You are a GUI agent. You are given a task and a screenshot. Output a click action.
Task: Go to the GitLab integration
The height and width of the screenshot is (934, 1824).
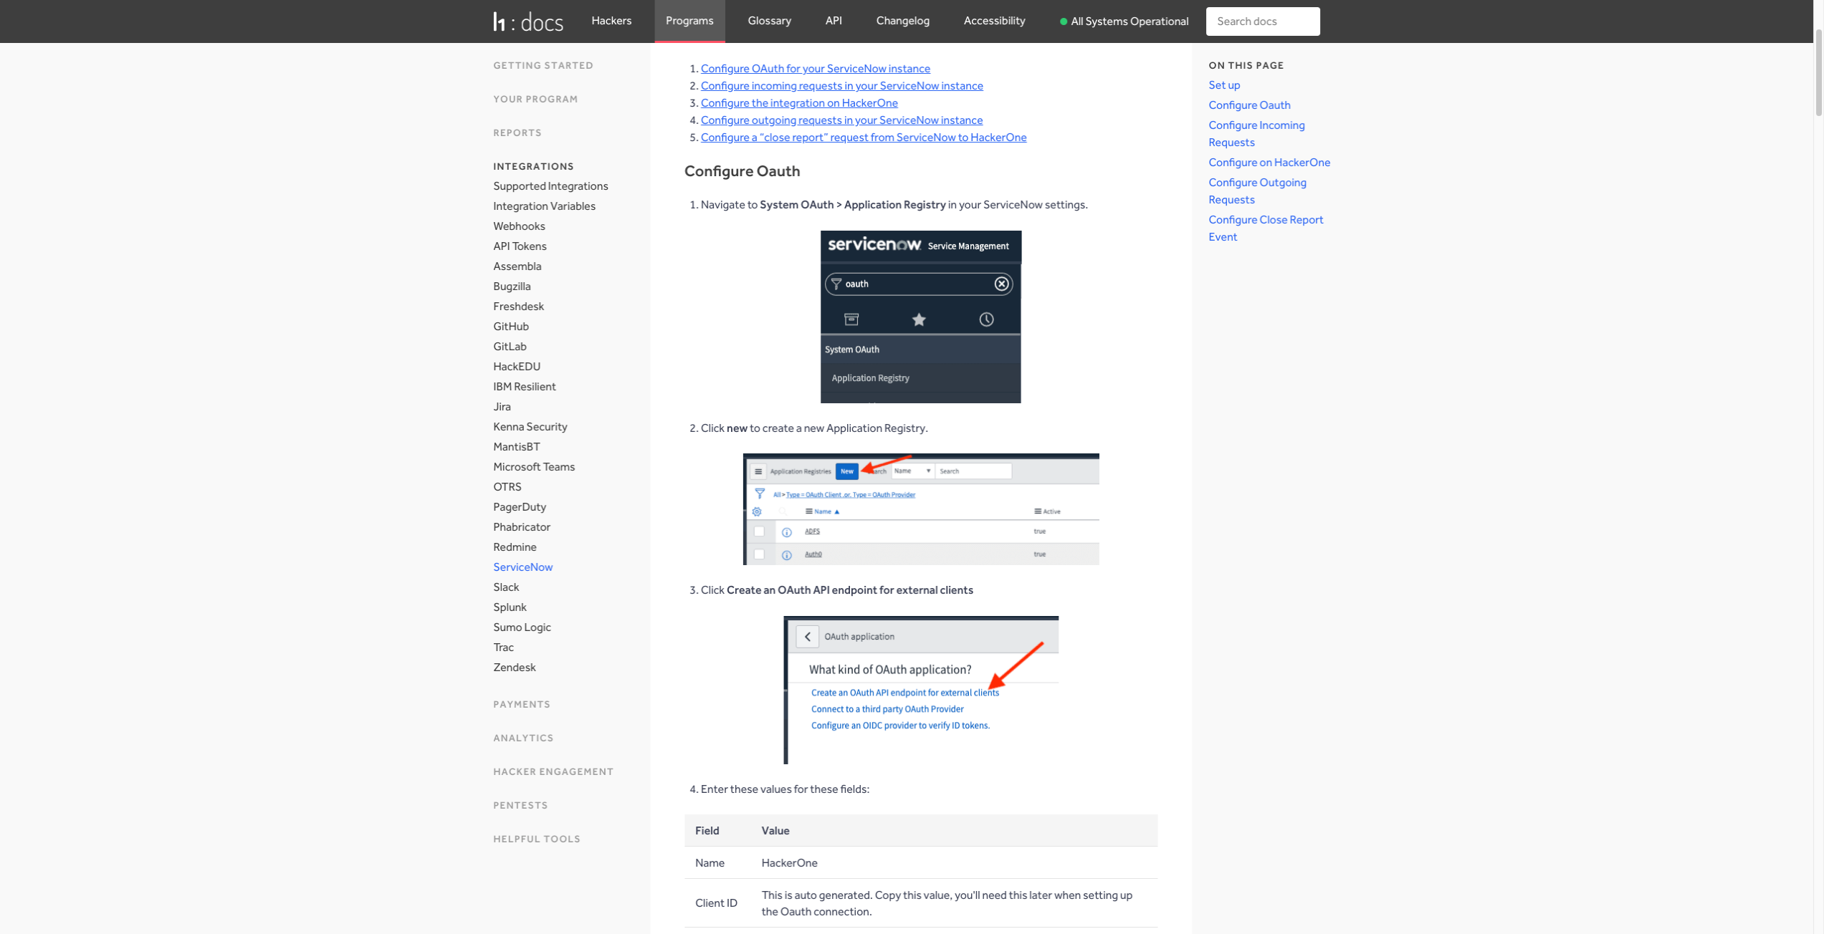coord(510,347)
